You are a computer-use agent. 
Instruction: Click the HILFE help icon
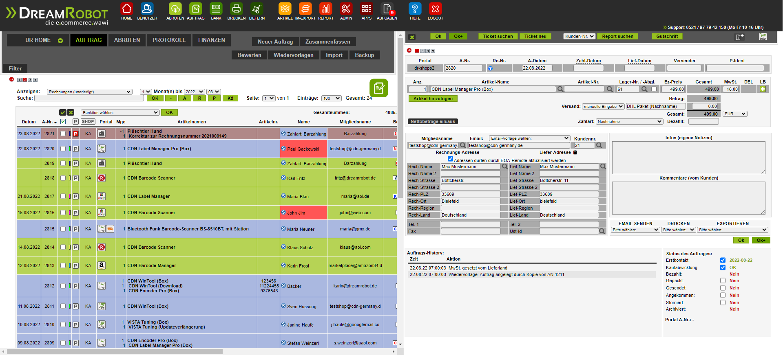click(x=415, y=9)
